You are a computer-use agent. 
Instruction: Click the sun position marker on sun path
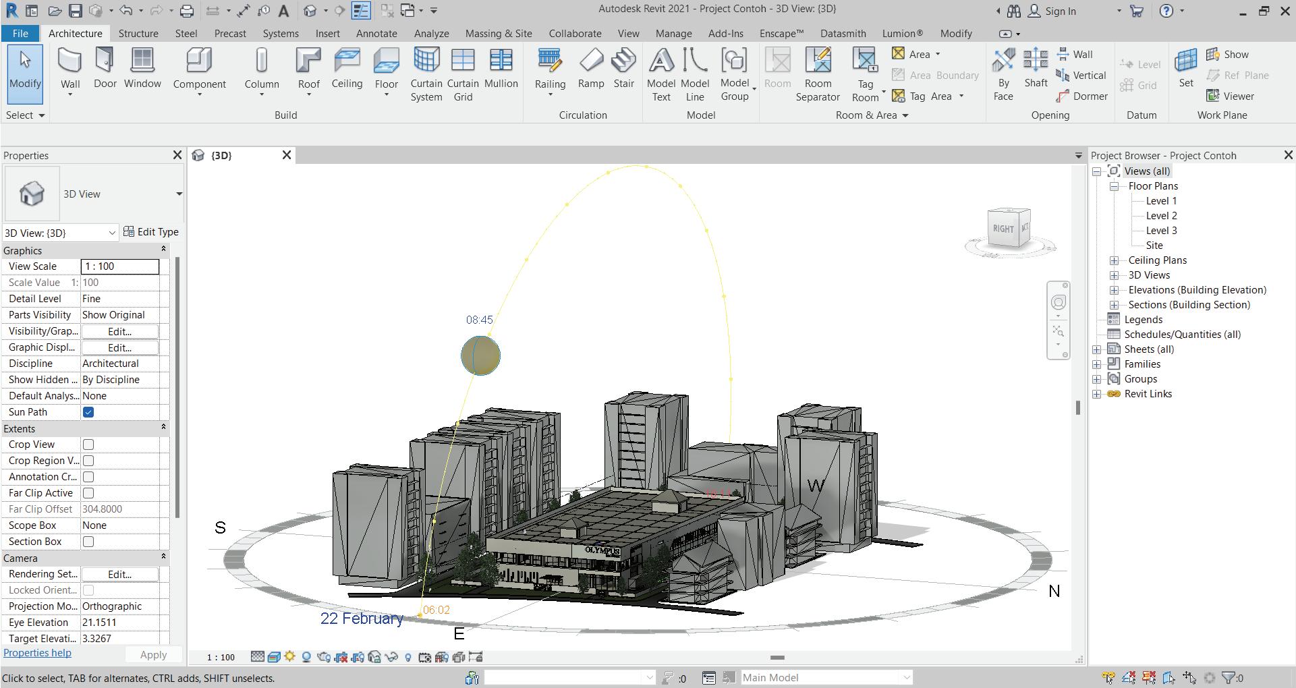tap(480, 355)
